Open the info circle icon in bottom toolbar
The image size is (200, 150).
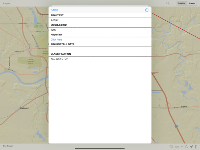171,146
